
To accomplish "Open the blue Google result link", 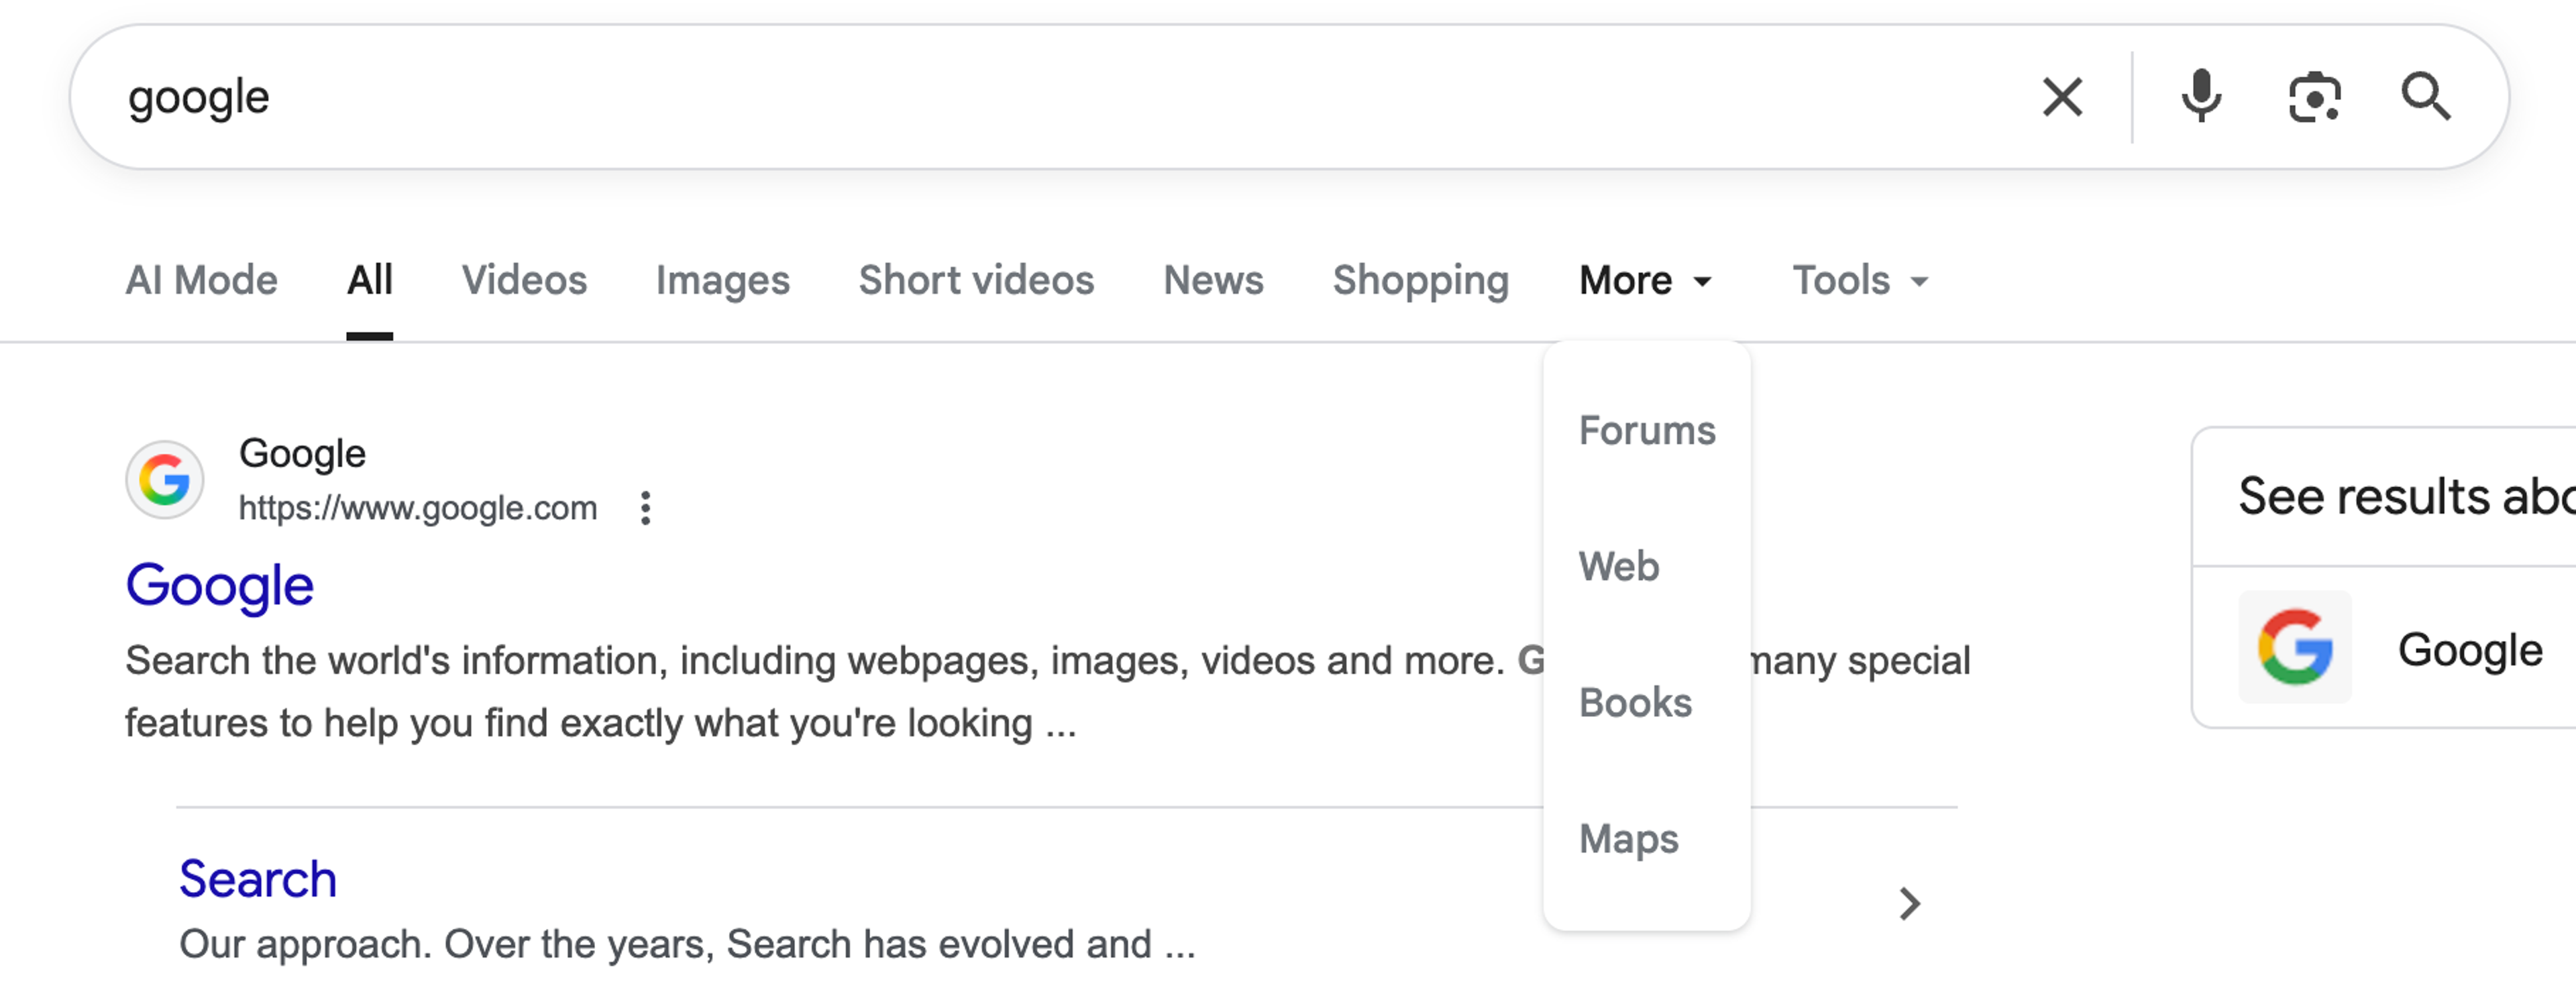I will 219,585.
